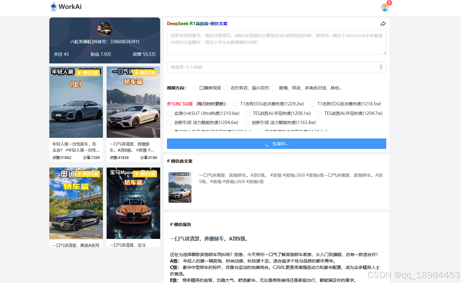Click 参与热门话题 label
The image size is (461, 283).
pos(180,104)
